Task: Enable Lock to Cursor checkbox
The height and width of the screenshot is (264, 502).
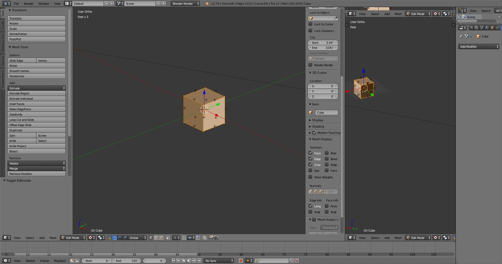Action: [310, 24]
